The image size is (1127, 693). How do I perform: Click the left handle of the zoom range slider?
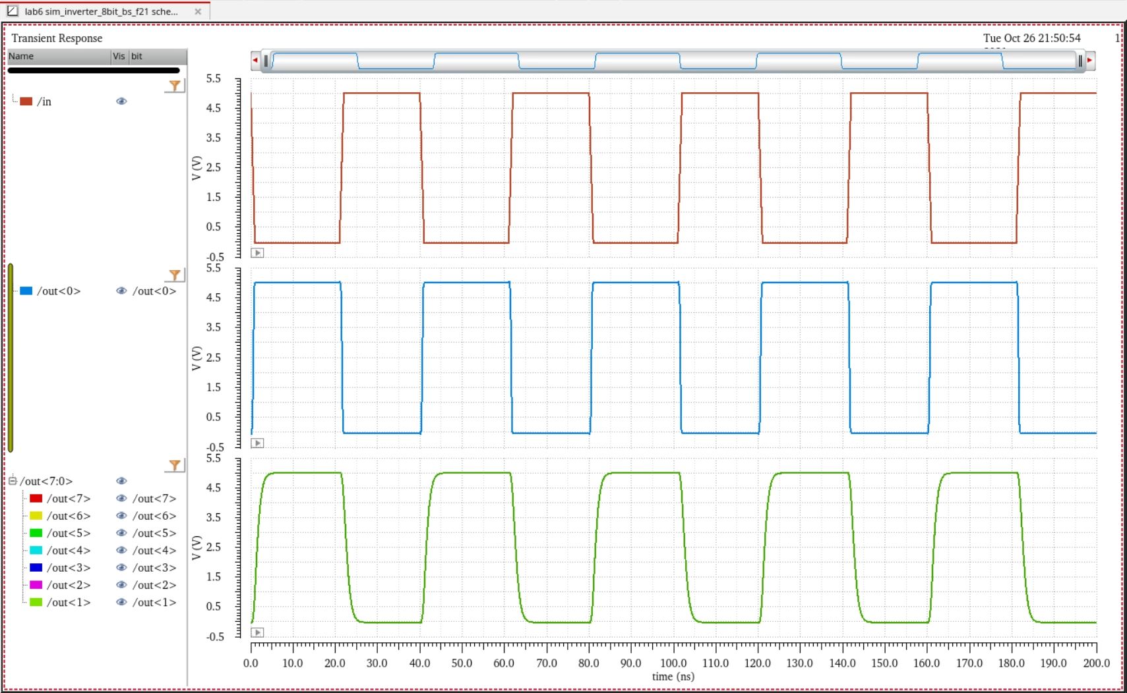pyautogui.click(x=266, y=61)
